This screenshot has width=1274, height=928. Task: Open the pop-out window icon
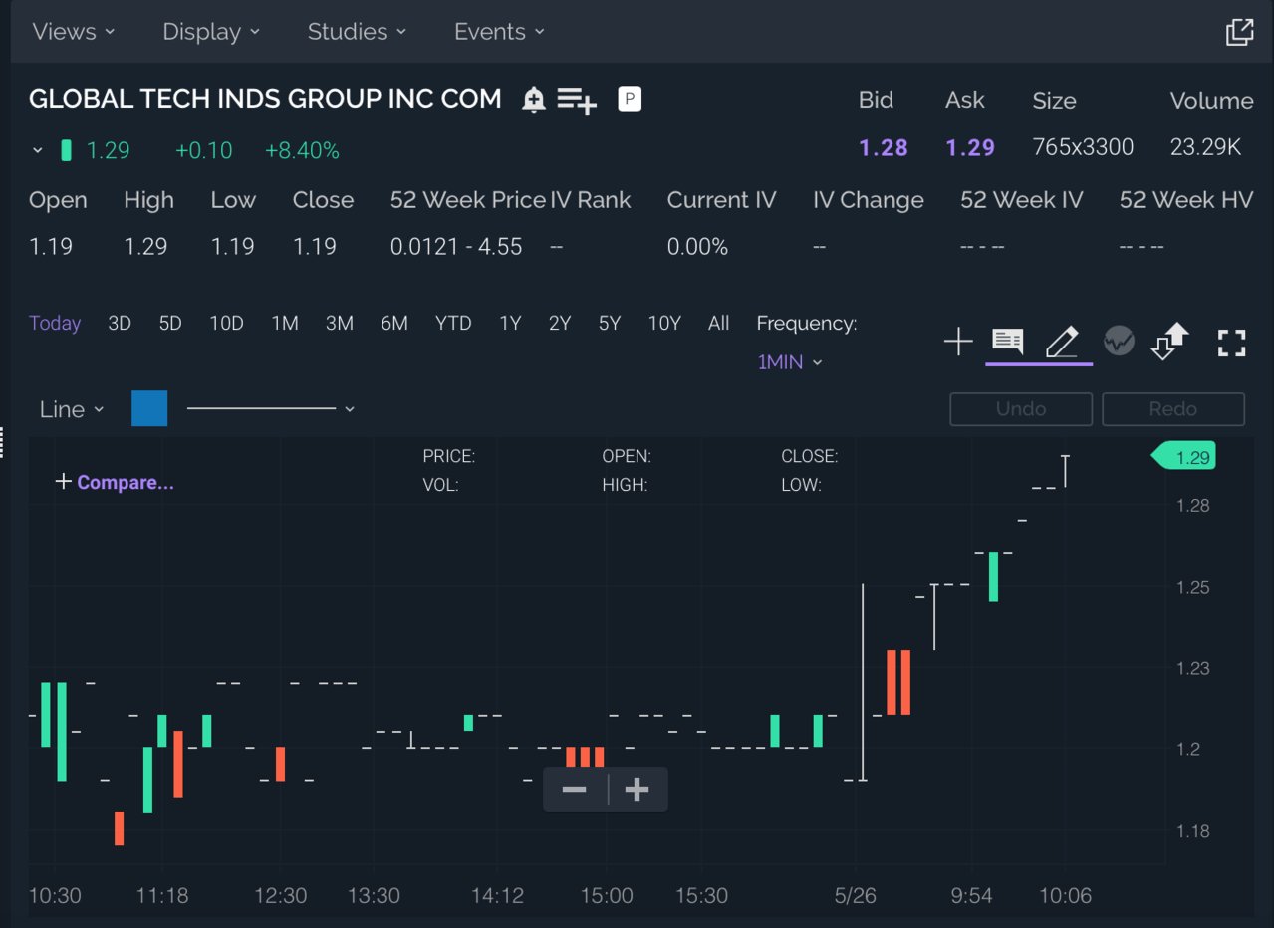click(1239, 32)
